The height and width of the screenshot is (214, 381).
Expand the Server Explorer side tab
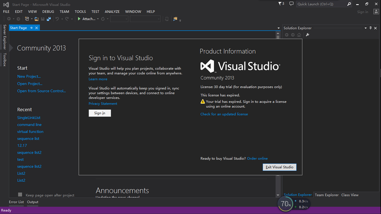pos(4,37)
